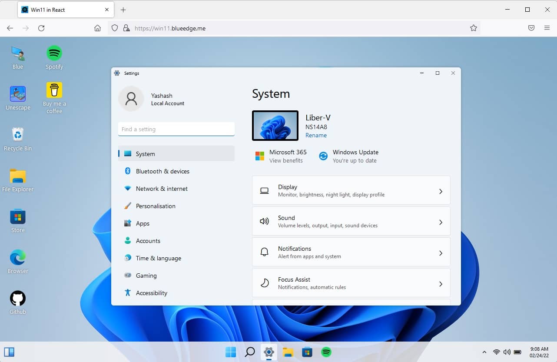This screenshot has width=557, height=362.
Task: Expand the Display row chevron
Action: pyautogui.click(x=441, y=191)
